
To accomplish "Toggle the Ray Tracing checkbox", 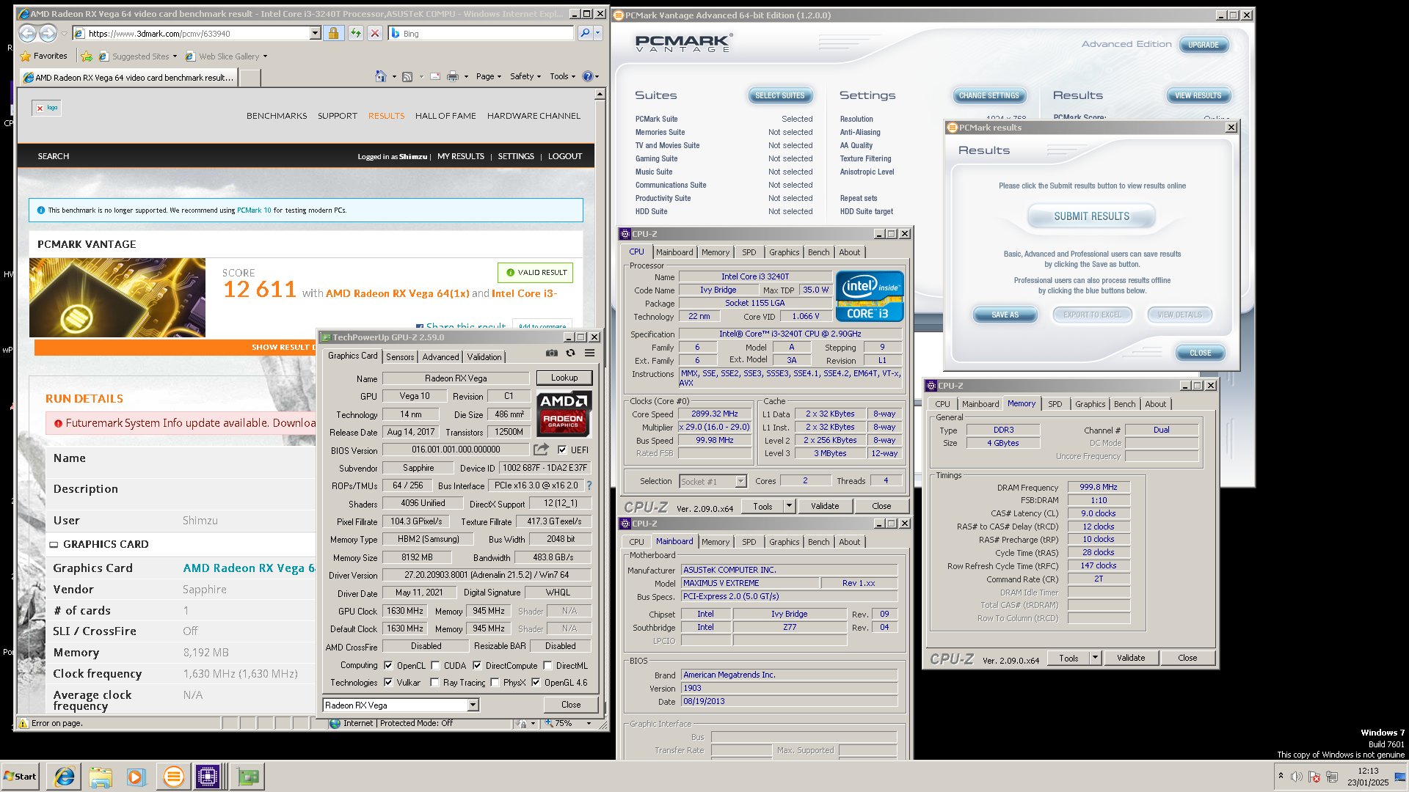I will coord(434,683).
